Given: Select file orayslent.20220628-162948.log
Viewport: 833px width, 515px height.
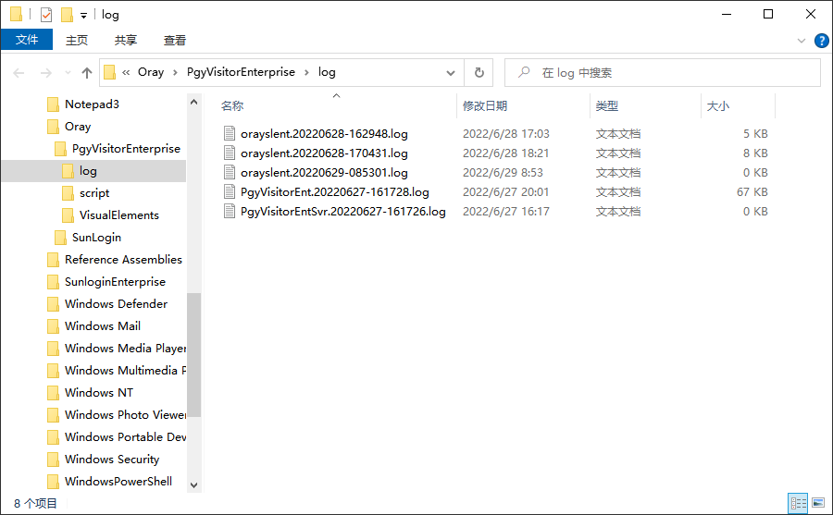Looking at the screenshot, I should point(324,134).
